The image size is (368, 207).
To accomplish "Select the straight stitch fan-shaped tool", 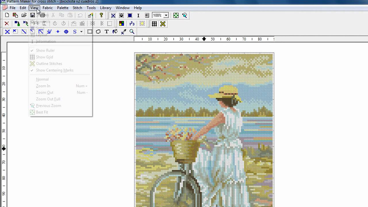I will (49, 32).
